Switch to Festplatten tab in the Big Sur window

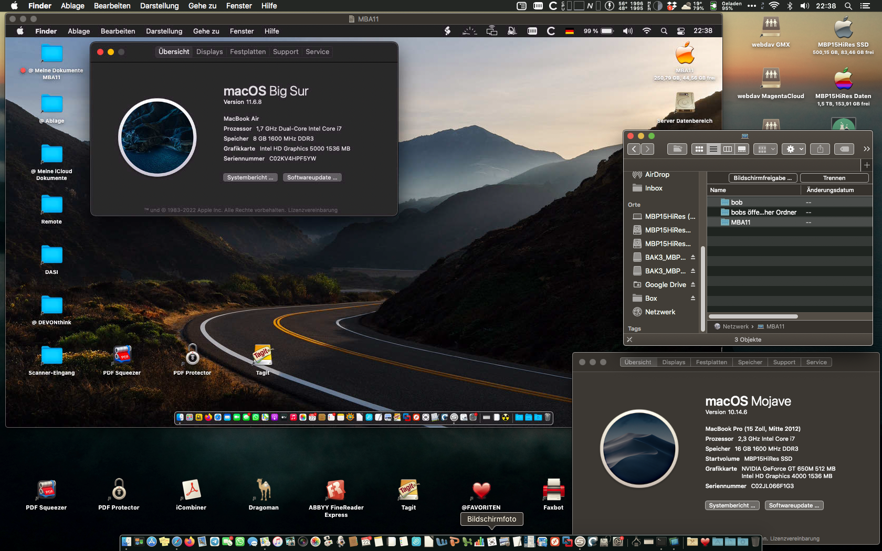[248, 52]
